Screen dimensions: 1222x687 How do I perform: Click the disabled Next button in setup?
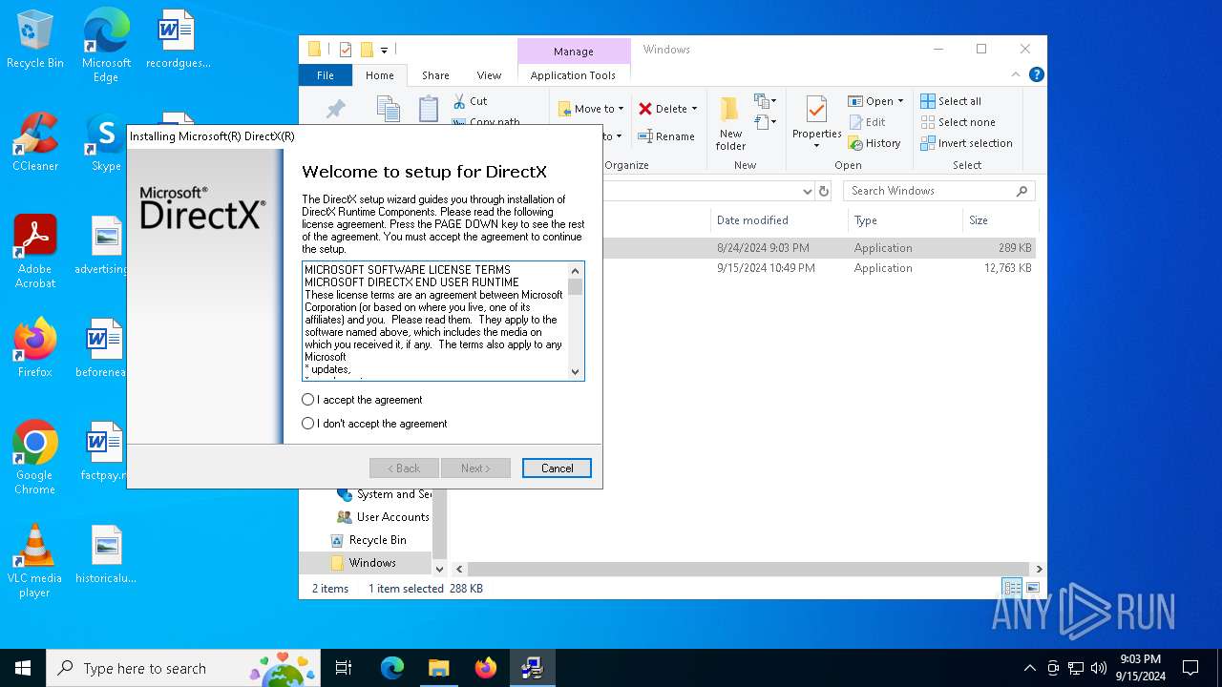point(475,468)
